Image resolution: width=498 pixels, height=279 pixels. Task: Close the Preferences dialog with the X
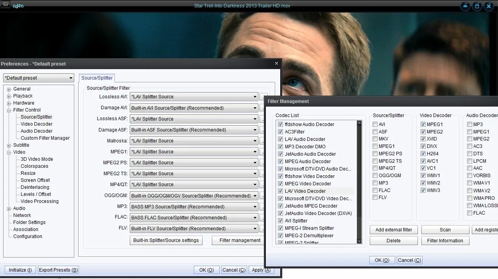(x=276, y=63)
